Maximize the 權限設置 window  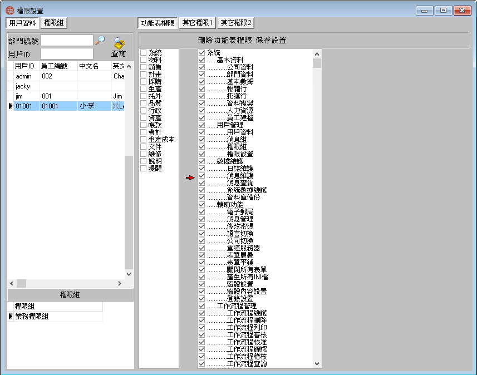point(443,11)
